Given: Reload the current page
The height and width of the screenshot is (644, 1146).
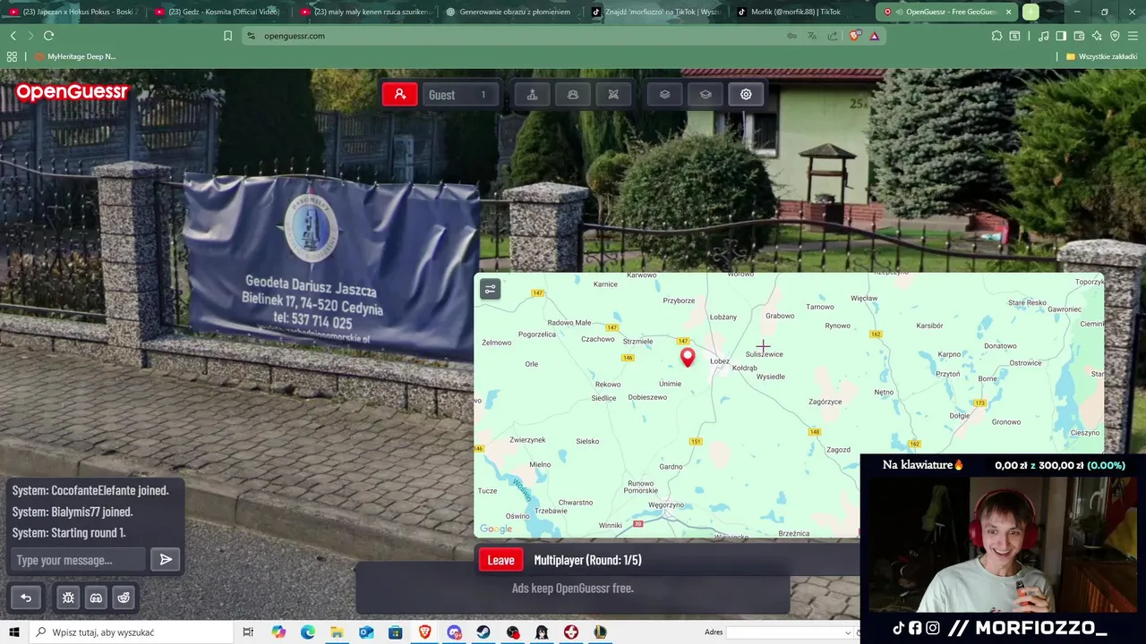Looking at the screenshot, I should pos(48,36).
